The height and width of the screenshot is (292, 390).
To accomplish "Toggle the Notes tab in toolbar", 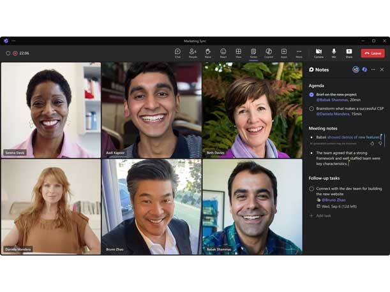I will pyautogui.click(x=253, y=53).
